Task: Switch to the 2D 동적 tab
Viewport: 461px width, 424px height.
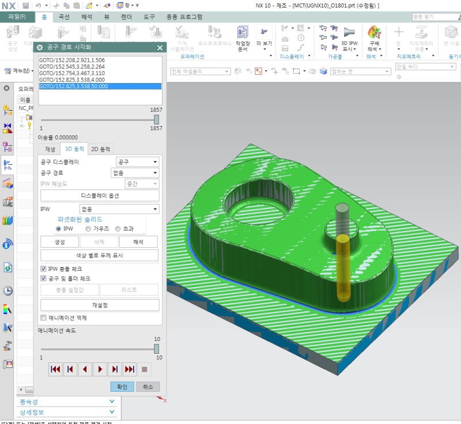Action: (x=101, y=149)
